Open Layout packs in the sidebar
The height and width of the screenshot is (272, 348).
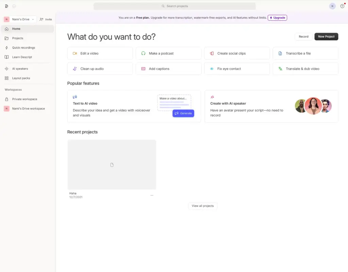pos(28,78)
